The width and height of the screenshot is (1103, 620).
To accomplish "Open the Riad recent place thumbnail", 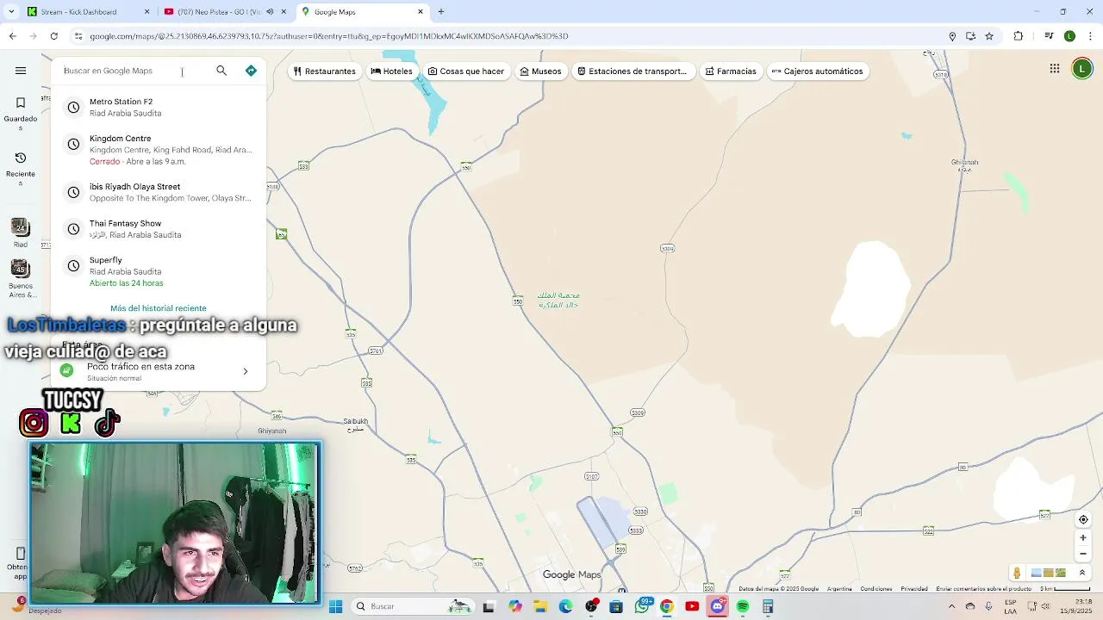I will 21,232.
